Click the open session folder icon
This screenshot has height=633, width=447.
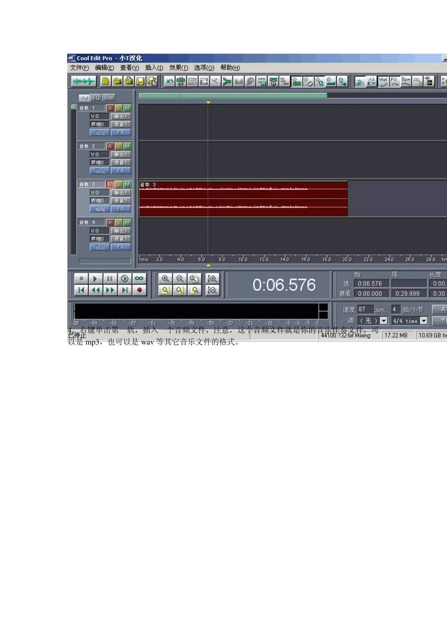117,81
